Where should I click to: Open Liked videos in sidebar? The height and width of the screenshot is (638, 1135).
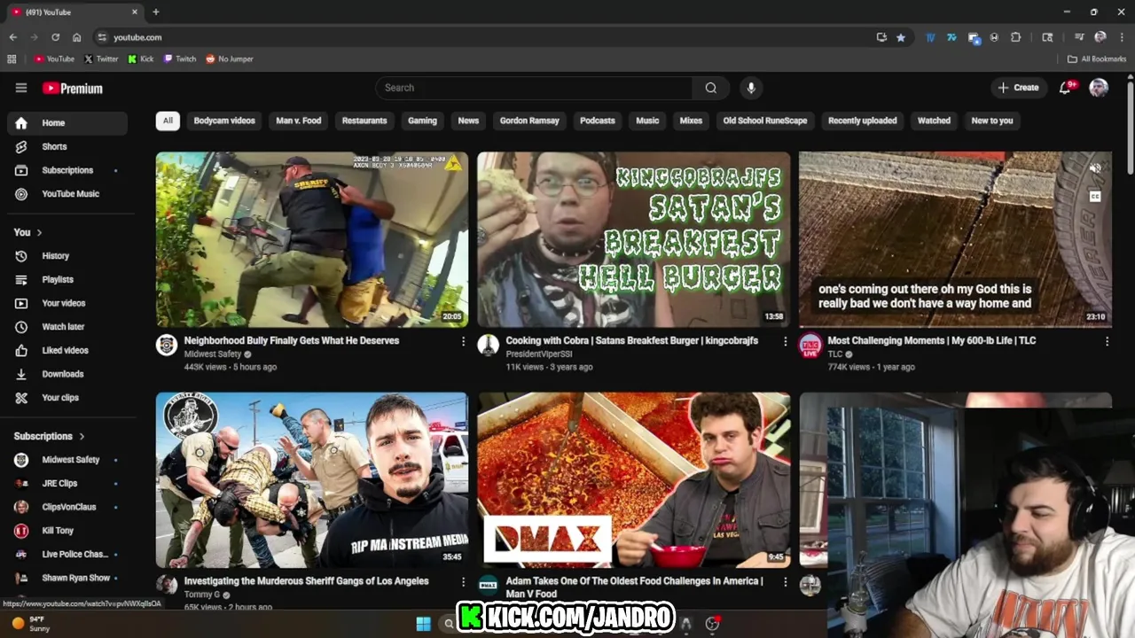(67, 351)
